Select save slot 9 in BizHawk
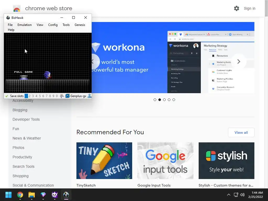This screenshot has height=201, width=268. coord(53,96)
